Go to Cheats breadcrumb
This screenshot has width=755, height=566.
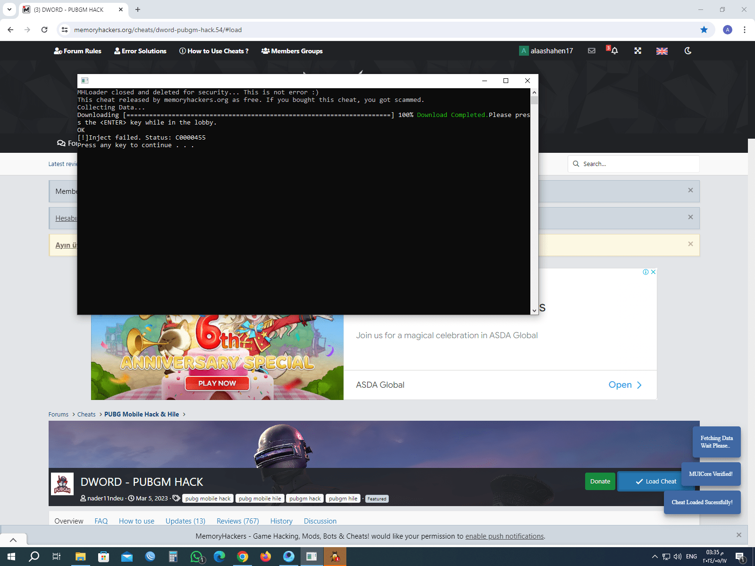(x=86, y=414)
